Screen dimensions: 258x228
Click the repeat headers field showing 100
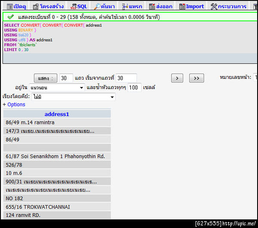pos(135,87)
